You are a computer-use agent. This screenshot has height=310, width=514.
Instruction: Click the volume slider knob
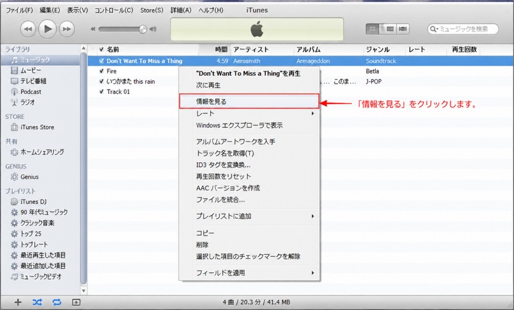pos(143,29)
